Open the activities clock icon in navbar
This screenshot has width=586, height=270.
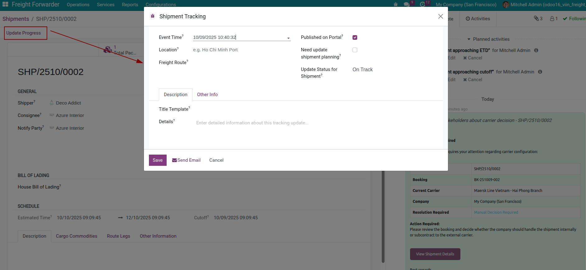coord(422,5)
